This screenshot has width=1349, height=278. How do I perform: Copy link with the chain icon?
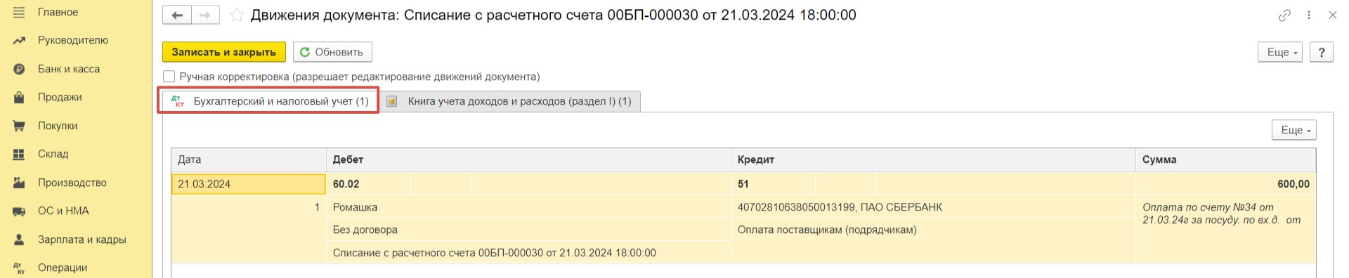click(1284, 15)
